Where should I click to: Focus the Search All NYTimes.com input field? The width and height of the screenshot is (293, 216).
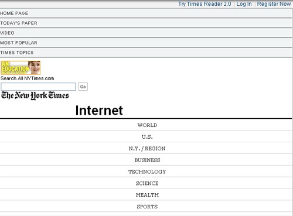coord(38,87)
